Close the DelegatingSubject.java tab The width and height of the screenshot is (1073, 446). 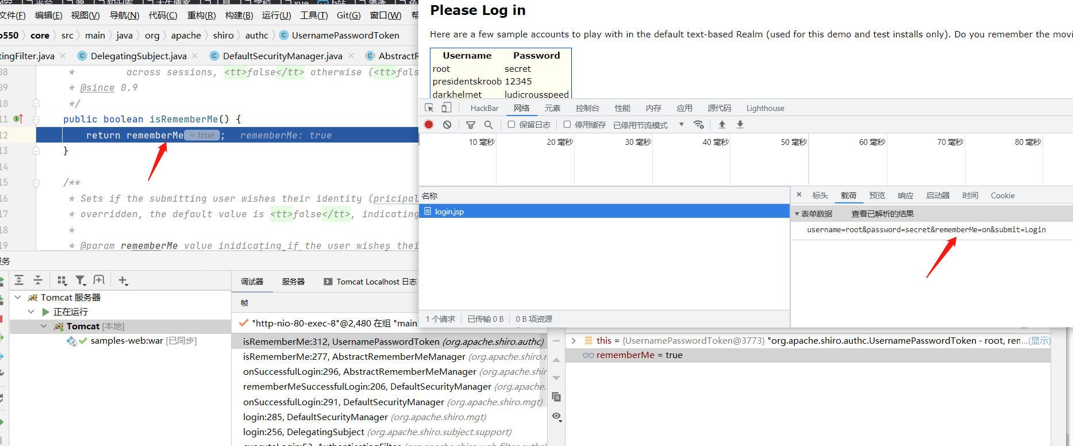195,56
